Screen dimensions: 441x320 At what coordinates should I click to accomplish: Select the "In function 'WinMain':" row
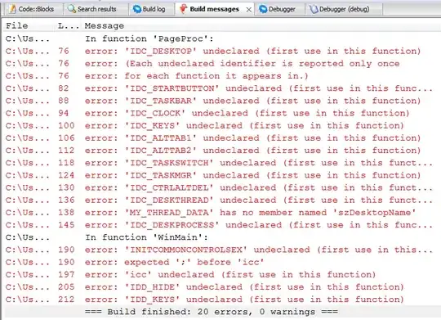point(220,237)
